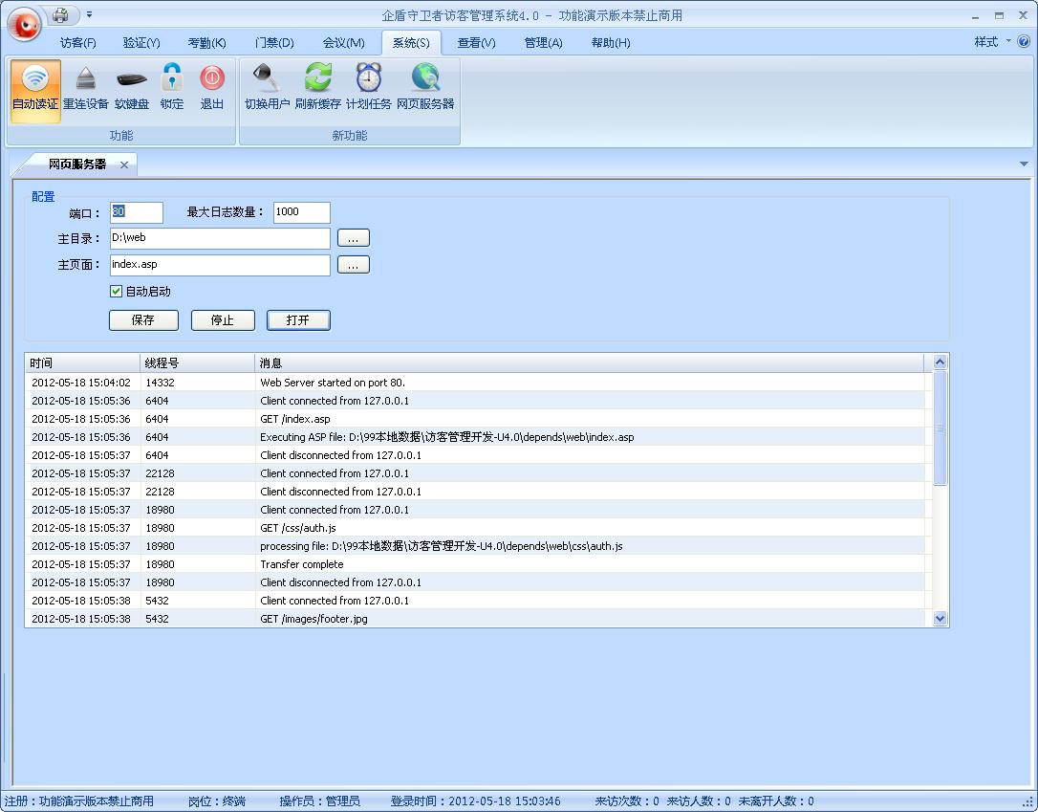1038x812 pixels.
Task: Open the 访客(F) menu tab
Action: 78,43
